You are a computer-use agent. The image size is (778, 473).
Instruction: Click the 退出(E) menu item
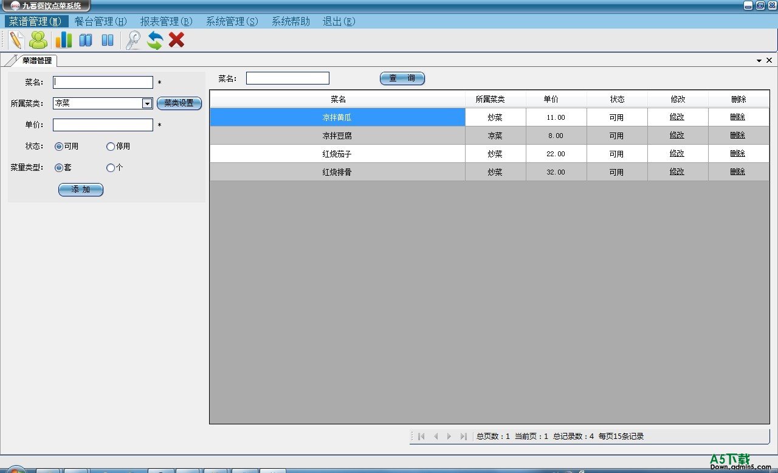[339, 21]
